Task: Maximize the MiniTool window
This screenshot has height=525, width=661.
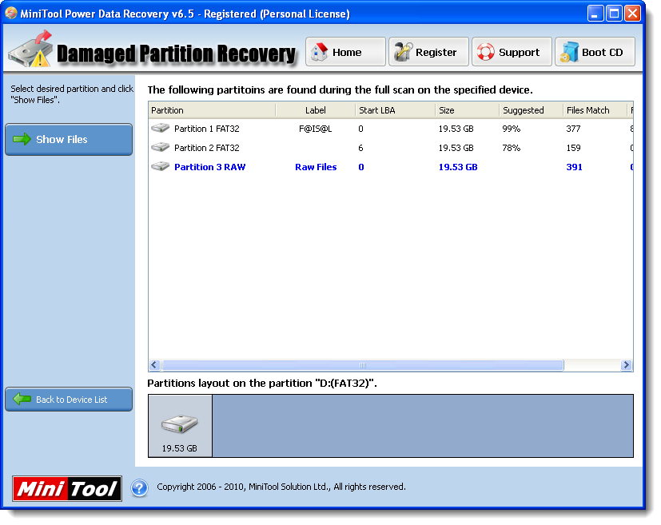Action: click(614, 14)
